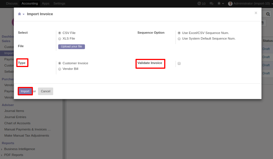Open the Administrator user dropdown menu
Screen dimensions: 273x159
click(252, 4)
